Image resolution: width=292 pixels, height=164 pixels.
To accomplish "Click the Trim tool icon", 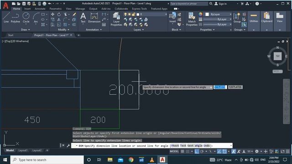I will point(65,14).
